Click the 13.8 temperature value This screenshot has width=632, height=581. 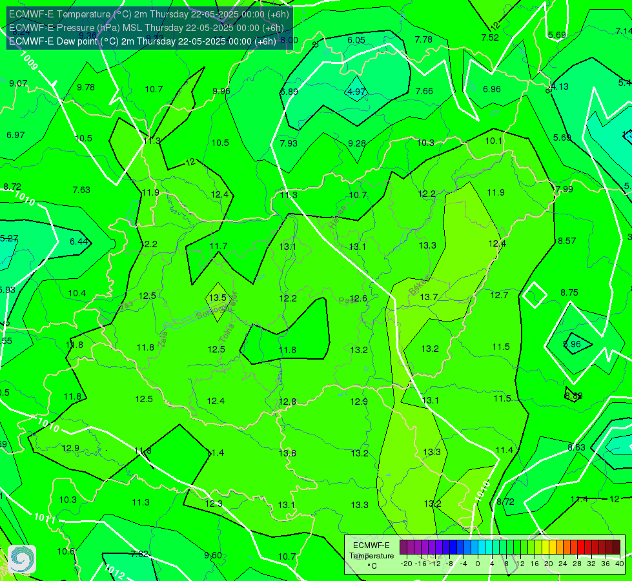pos(287,453)
